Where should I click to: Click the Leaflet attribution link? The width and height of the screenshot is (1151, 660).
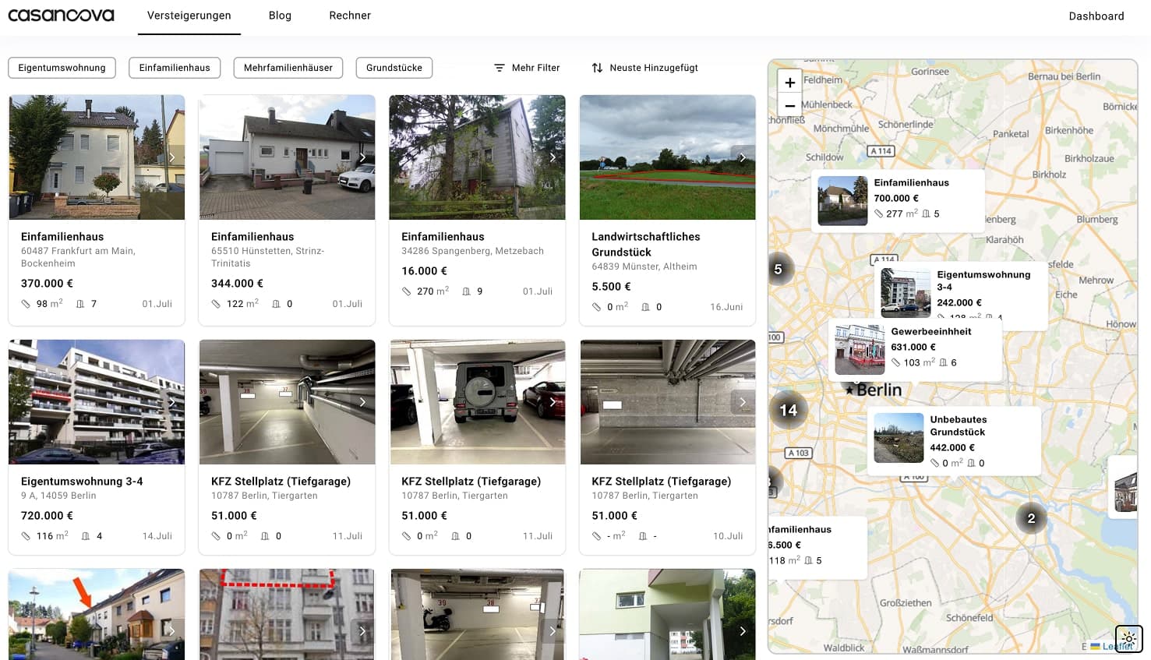point(1117,647)
